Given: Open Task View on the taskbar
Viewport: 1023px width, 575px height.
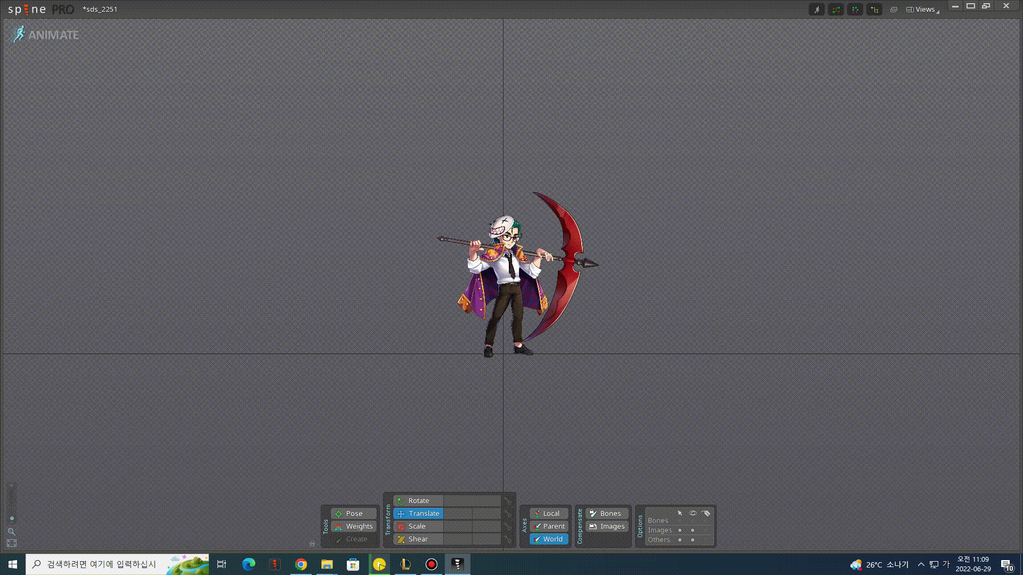Looking at the screenshot, I should tap(222, 564).
